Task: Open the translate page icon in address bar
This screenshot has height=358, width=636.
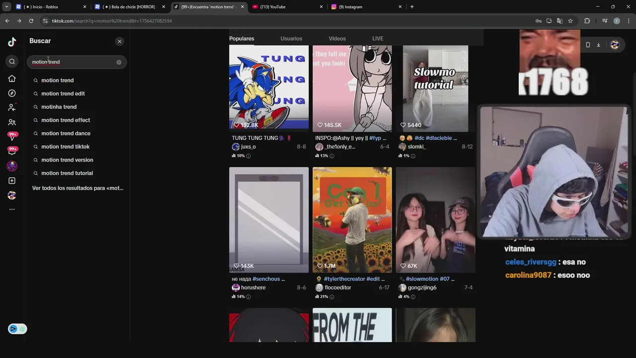Action: click(559, 21)
